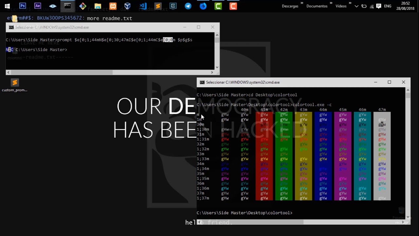The image size is (419, 236).
Task: Open the battery status tray icon
Action: pos(364,6)
